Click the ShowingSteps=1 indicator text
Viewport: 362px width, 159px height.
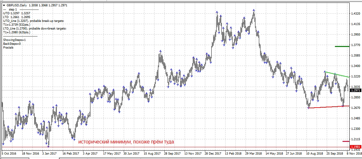tap(14, 40)
